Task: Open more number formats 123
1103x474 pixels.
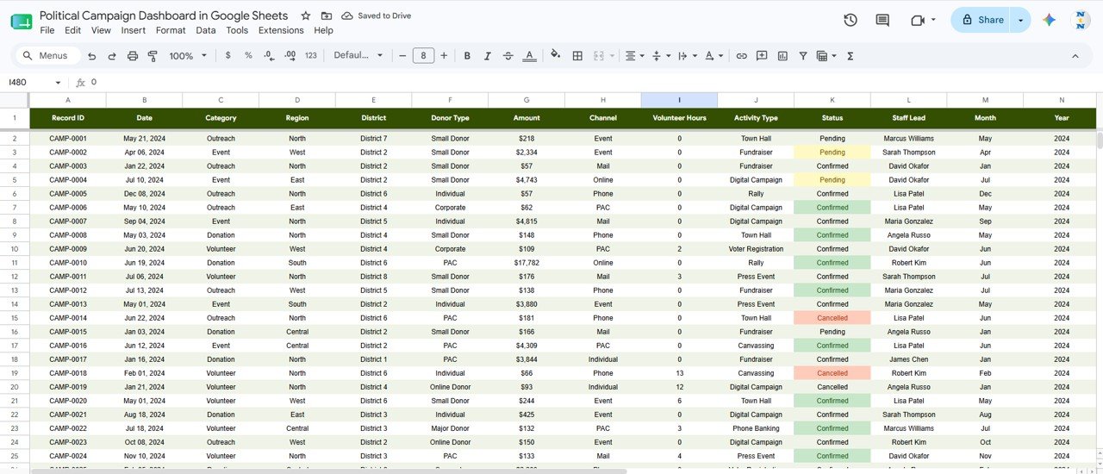Action: click(311, 55)
